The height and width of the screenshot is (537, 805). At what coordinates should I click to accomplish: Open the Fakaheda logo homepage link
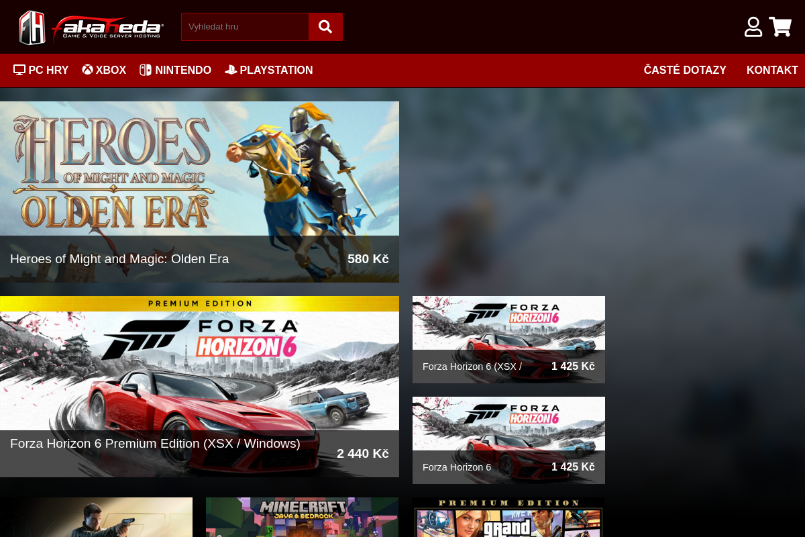pos(91,27)
